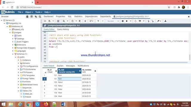Switch to the SQL tab
191x107 pixels.
pos(70,17)
